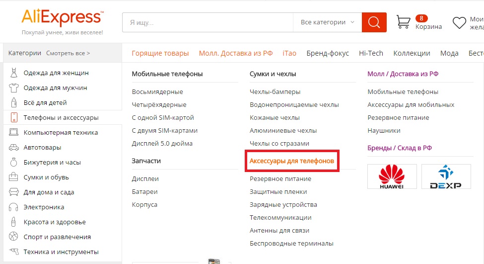Click the Чехлы-бамперы link
This screenshot has width=484, height=264.
pyautogui.click(x=275, y=92)
